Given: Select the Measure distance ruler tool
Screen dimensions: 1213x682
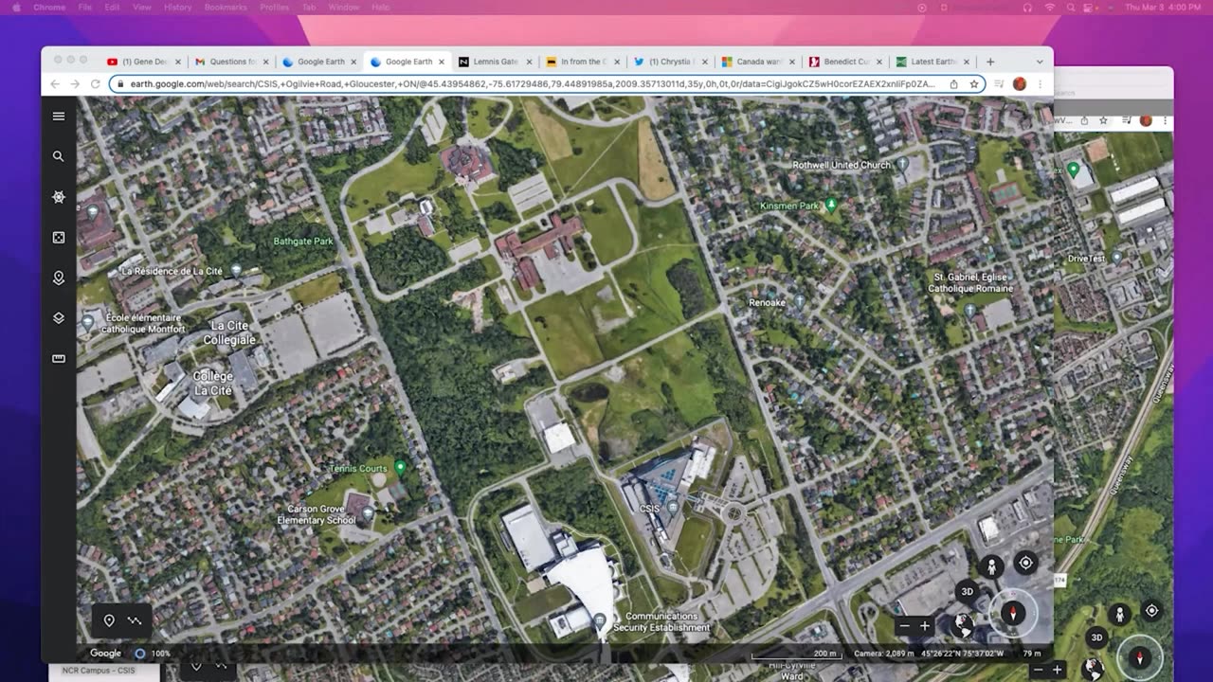Looking at the screenshot, I should [x=59, y=359].
